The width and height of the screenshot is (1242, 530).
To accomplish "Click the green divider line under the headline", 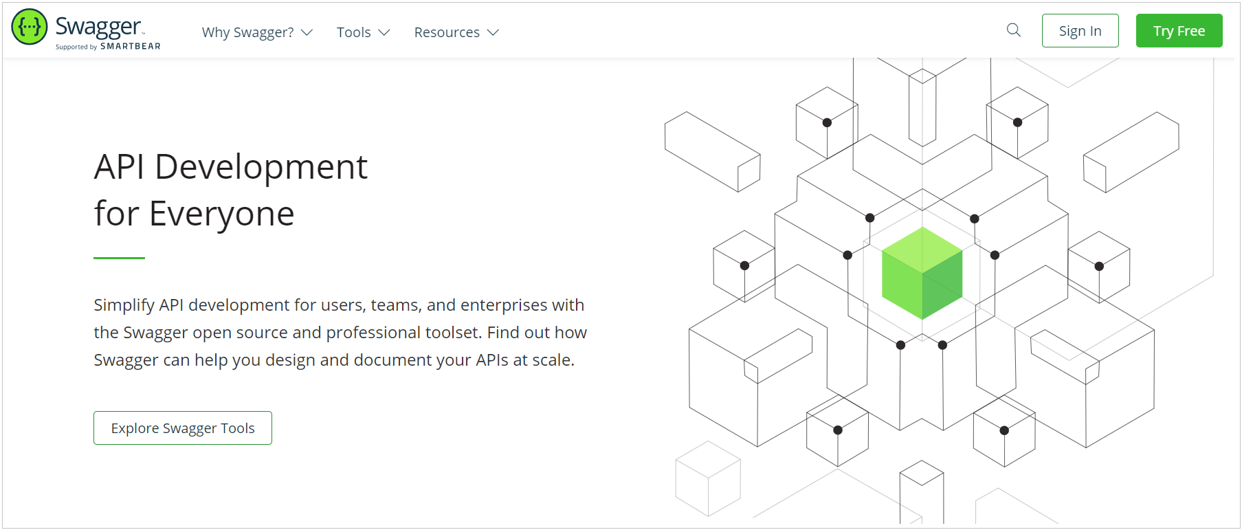I will click(x=119, y=258).
